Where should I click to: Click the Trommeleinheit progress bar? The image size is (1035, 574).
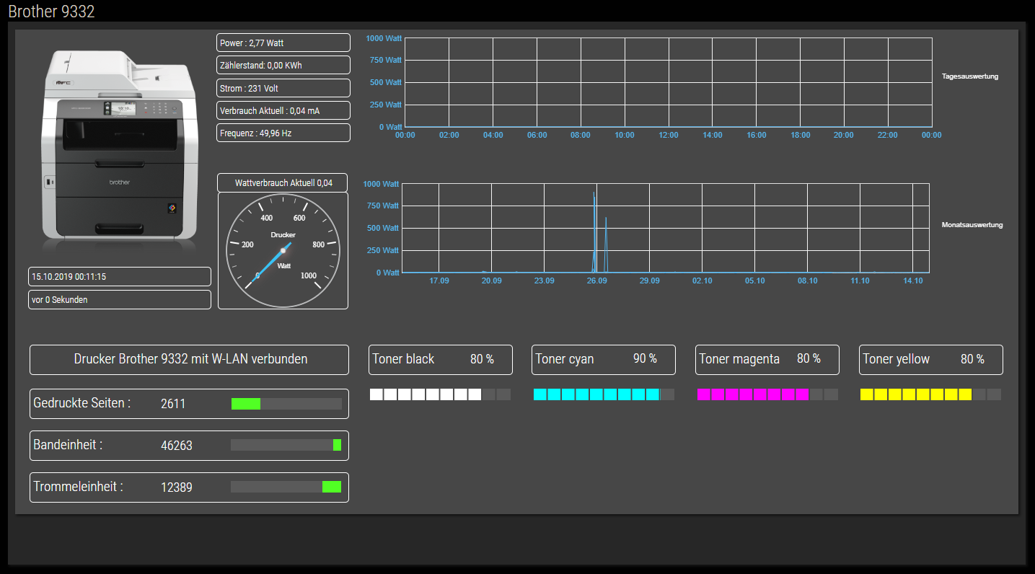click(x=286, y=487)
